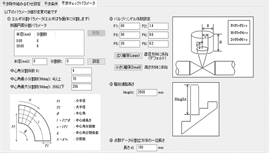269x153 pixels.
Task: Click the Height field showing 2500
Action: point(146,92)
